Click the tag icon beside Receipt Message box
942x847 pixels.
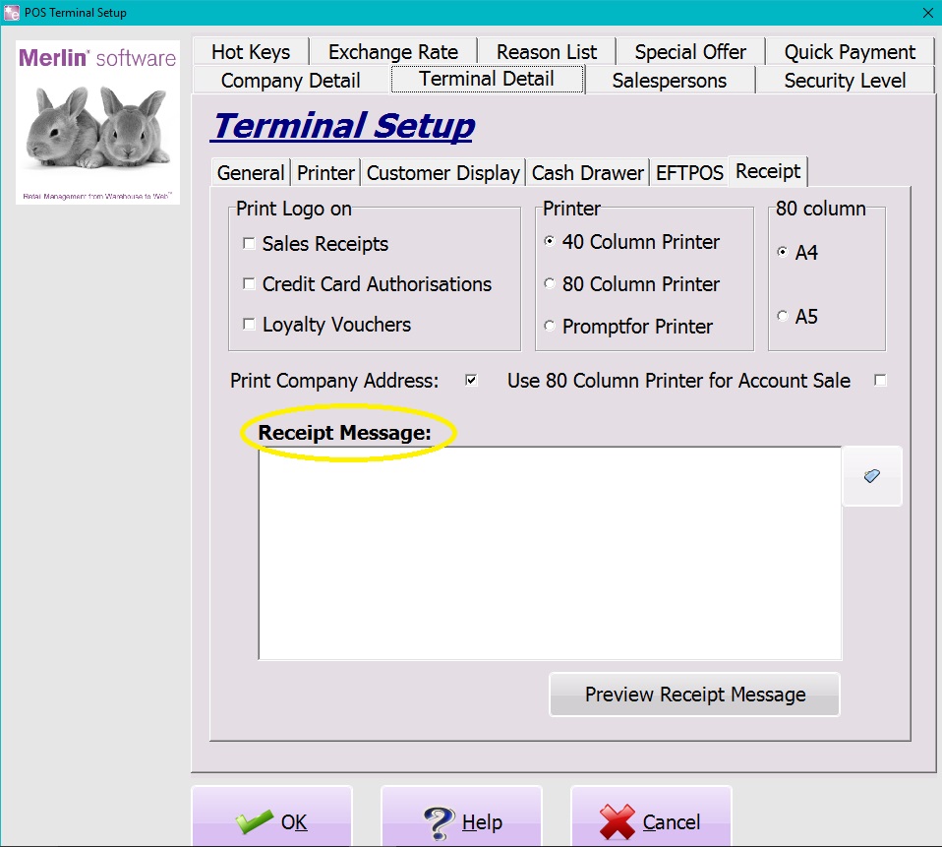pos(872,476)
